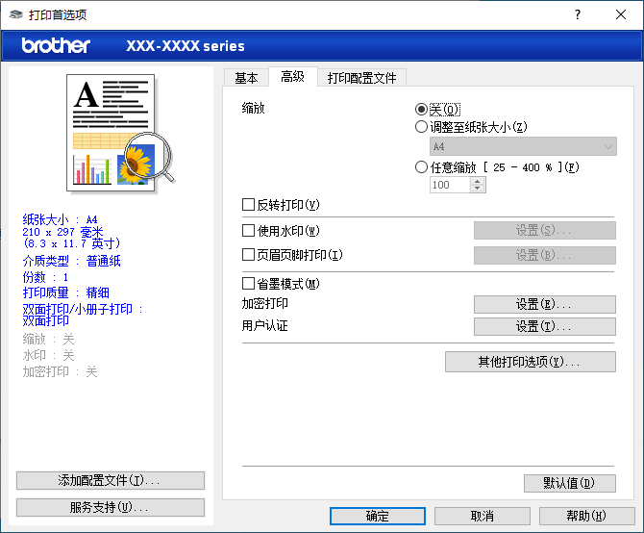644x533 pixels.
Task: Enable the 反转打印 checkbox
Action: (249, 205)
